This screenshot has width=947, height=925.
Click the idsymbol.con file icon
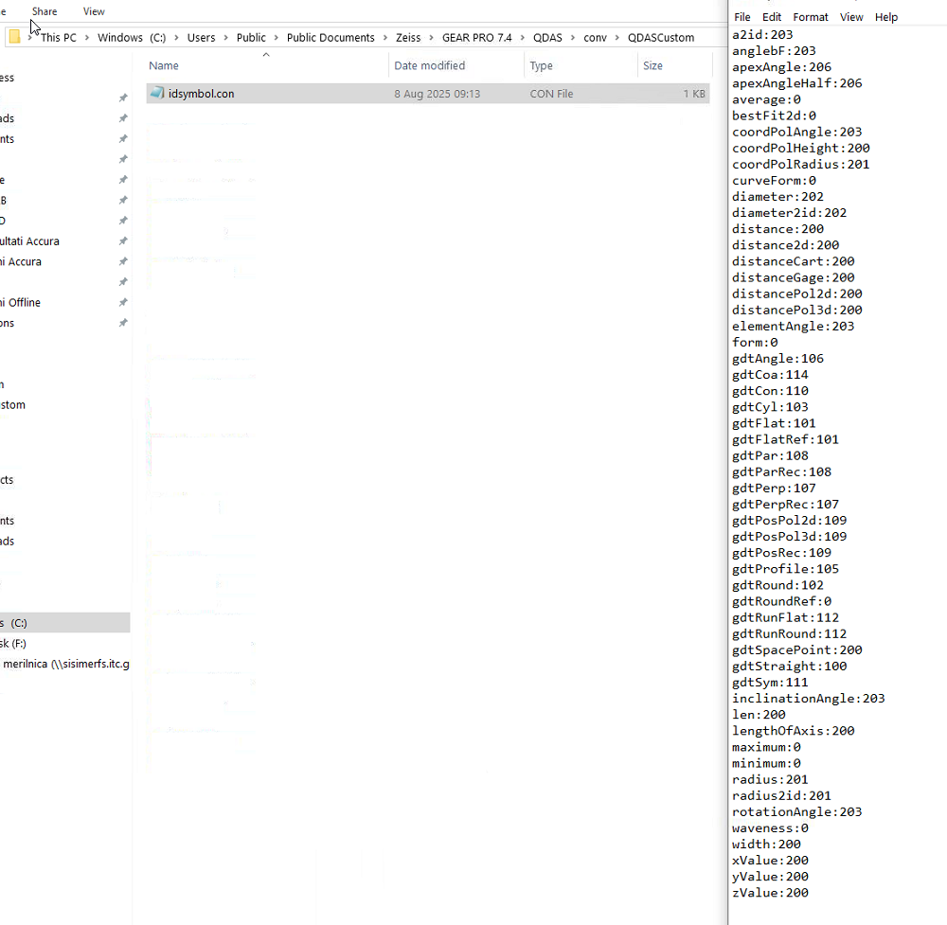[157, 93]
